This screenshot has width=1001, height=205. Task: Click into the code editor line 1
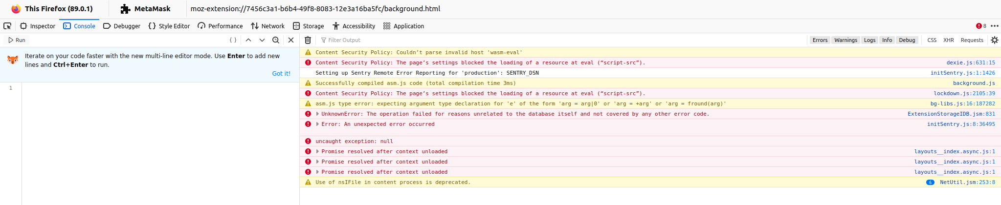tap(160, 88)
